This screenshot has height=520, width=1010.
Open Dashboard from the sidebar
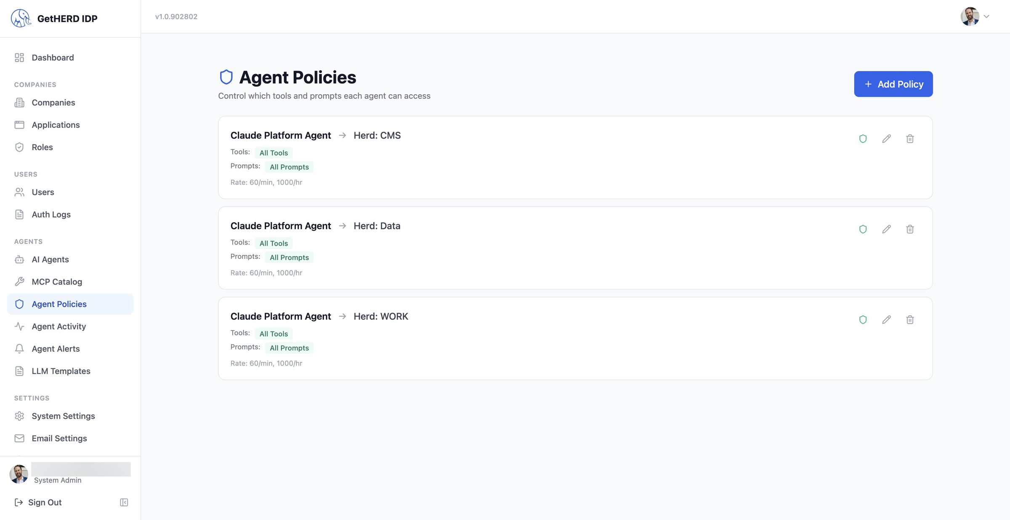click(70, 58)
